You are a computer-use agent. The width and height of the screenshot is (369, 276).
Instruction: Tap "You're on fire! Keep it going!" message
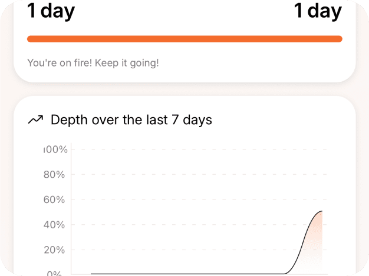coord(93,62)
